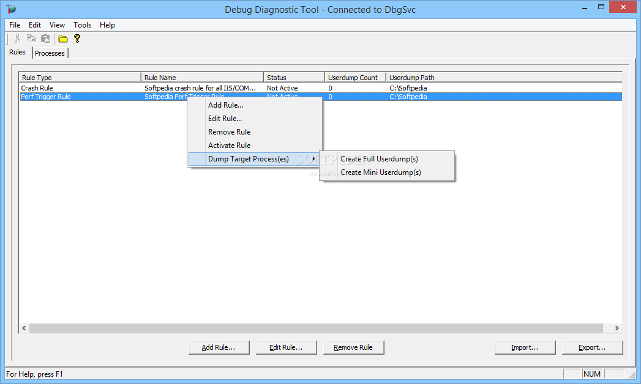Open the File menu
641x384 pixels.
tap(15, 25)
